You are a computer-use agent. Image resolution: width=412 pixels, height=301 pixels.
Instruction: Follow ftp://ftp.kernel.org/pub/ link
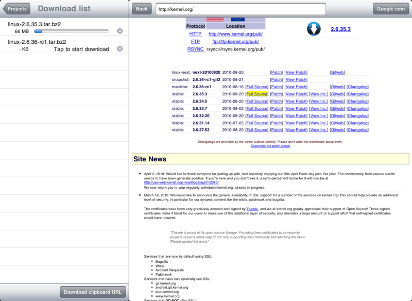(x=235, y=42)
